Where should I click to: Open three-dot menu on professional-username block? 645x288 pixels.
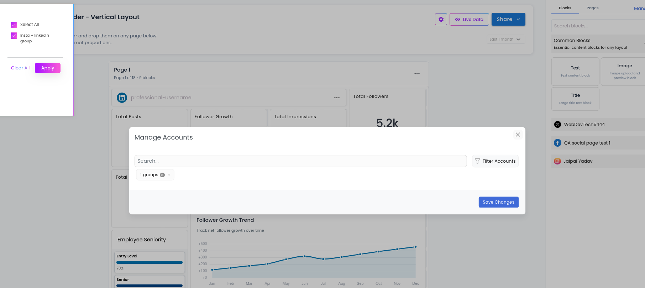coord(337,98)
